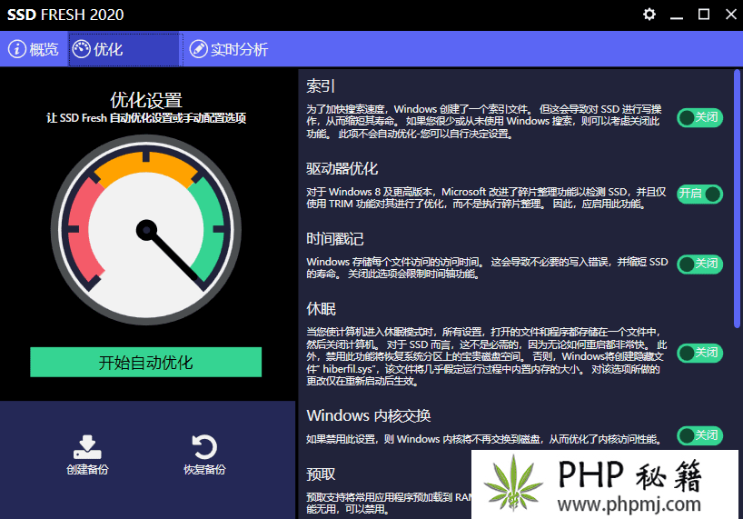Click the 恢复备份 restore arrow icon
Screen dimensions: 743x519
204,446
